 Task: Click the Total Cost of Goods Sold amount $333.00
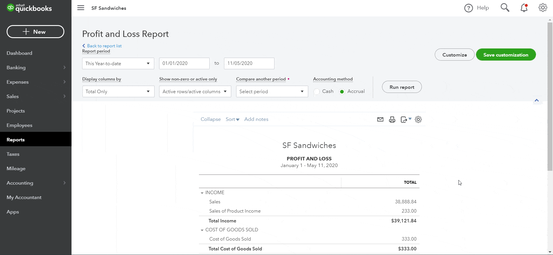(x=407, y=249)
